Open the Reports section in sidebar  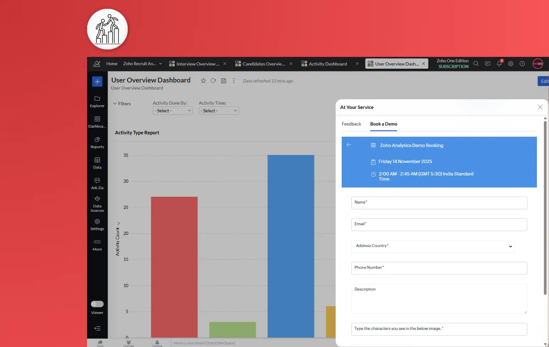coord(97,142)
